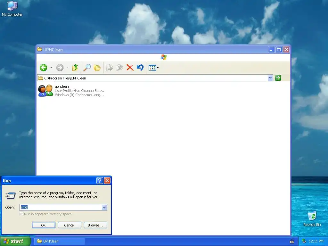This screenshot has width=328, height=246.
Task: Click the 12:11 PM clock
Action: 316,241
